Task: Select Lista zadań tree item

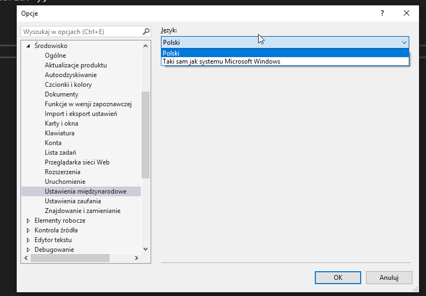Action: (x=60, y=153)
